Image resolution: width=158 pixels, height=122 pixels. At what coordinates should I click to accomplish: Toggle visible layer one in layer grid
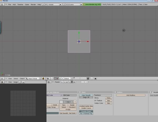tap(74, 78)
